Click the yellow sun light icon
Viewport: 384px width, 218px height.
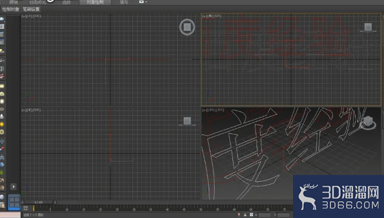click(x=2, y=124)
